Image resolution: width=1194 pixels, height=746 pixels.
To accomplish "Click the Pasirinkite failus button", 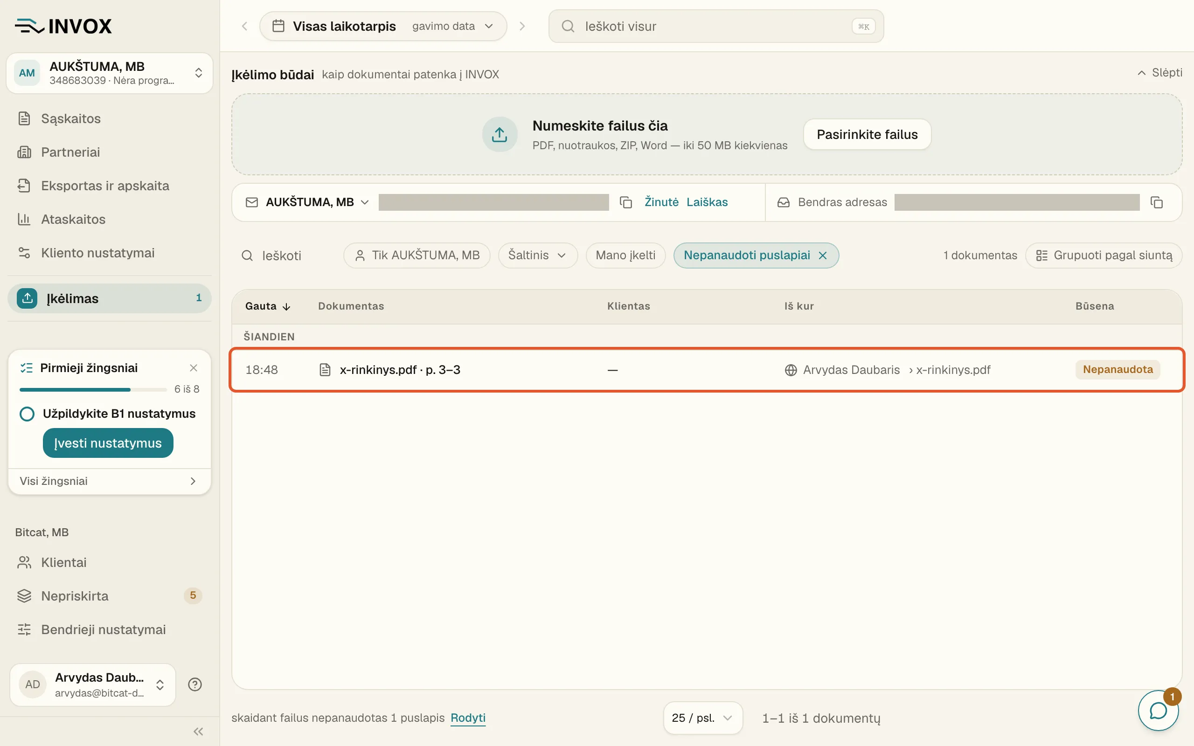I will (867, 134).
